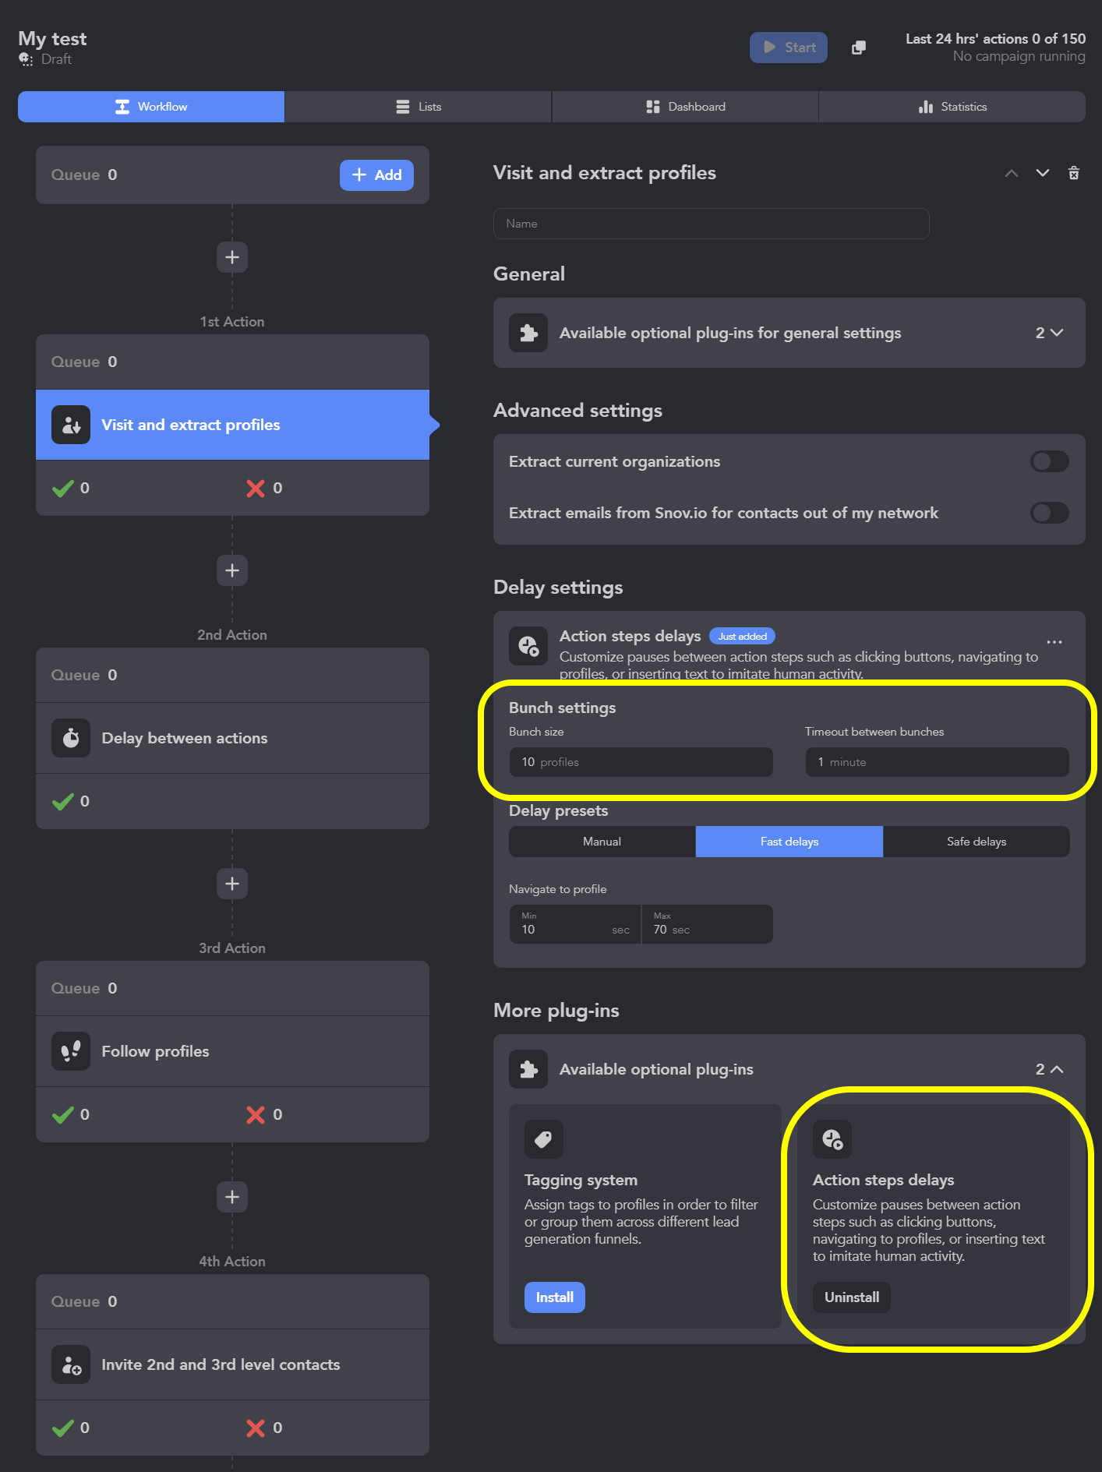The height and width of the screenshot is (1472, 1102).
Task: Click the duplicate campaign icon beside Start
Action: [858, 48]
